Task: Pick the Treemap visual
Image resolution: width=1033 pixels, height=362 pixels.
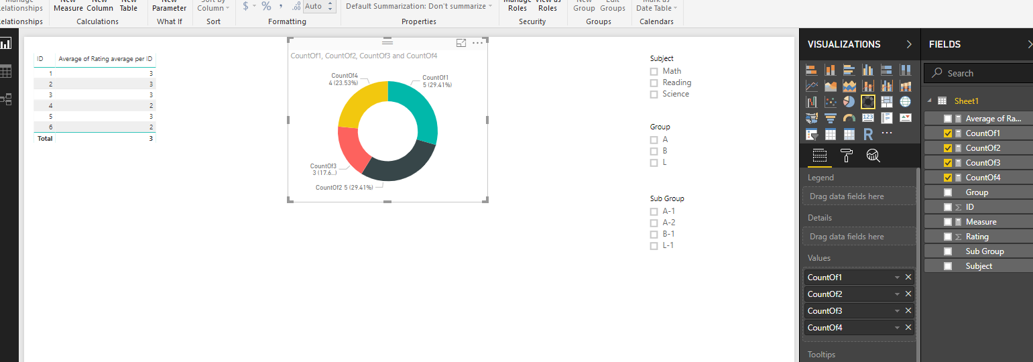Action: (887, 102)
